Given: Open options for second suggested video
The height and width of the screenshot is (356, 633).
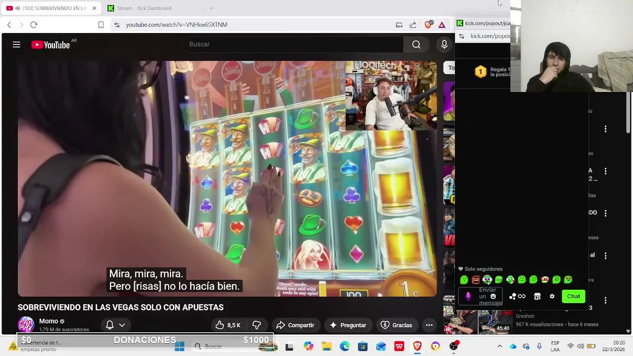Looking at the screenshot, I should point(605,171).
